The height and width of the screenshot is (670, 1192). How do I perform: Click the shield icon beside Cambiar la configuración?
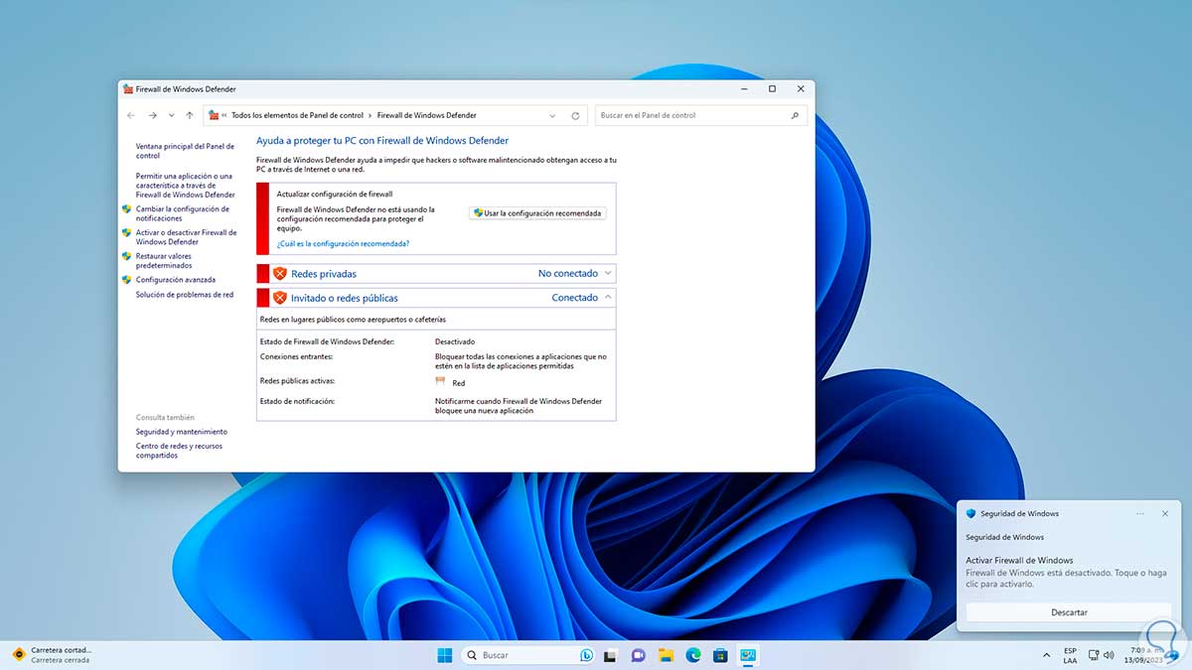[x=126, y=209]
